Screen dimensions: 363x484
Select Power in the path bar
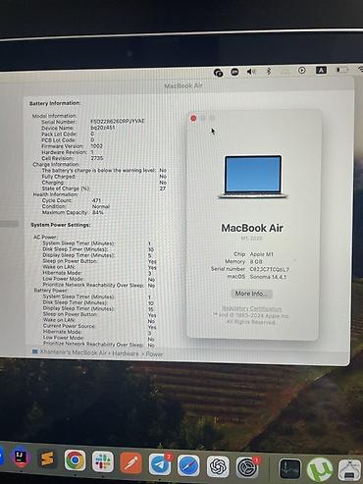click(x=154, y=353)
